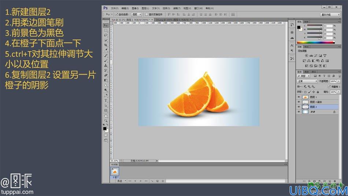Open the fill (填充) dropdown arrow

click(x=339, y=92)
